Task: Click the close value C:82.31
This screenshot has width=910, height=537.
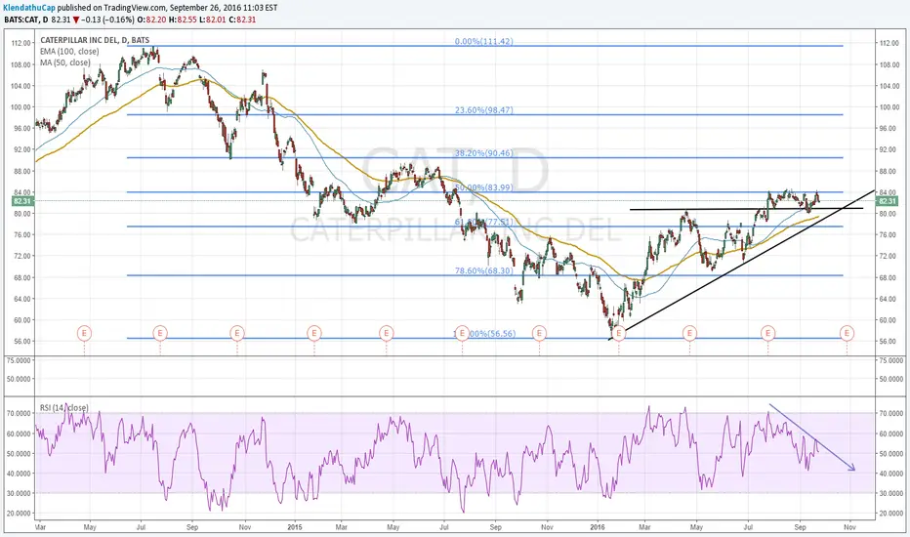Action: click(241, 20)
